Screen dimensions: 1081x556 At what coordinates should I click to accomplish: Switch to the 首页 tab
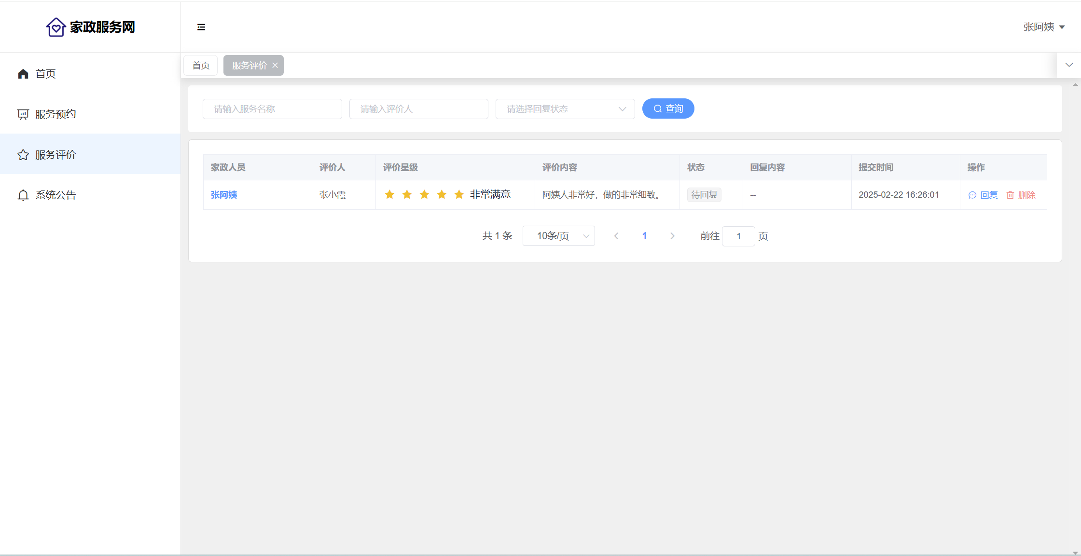tap(201, 66)
